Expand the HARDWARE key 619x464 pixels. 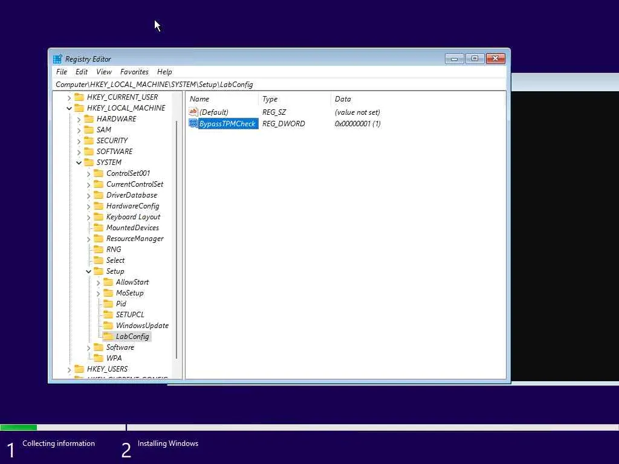coord(79,119)
